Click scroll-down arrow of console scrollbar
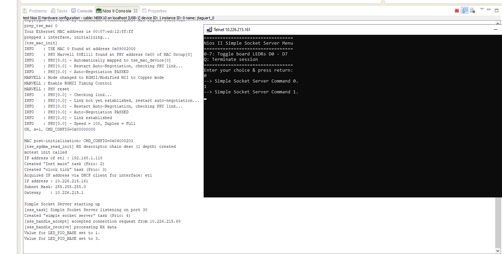 click(498, 251)
